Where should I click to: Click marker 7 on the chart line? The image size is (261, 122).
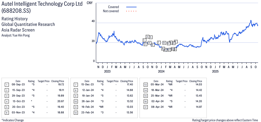click(x=159, y=42)
